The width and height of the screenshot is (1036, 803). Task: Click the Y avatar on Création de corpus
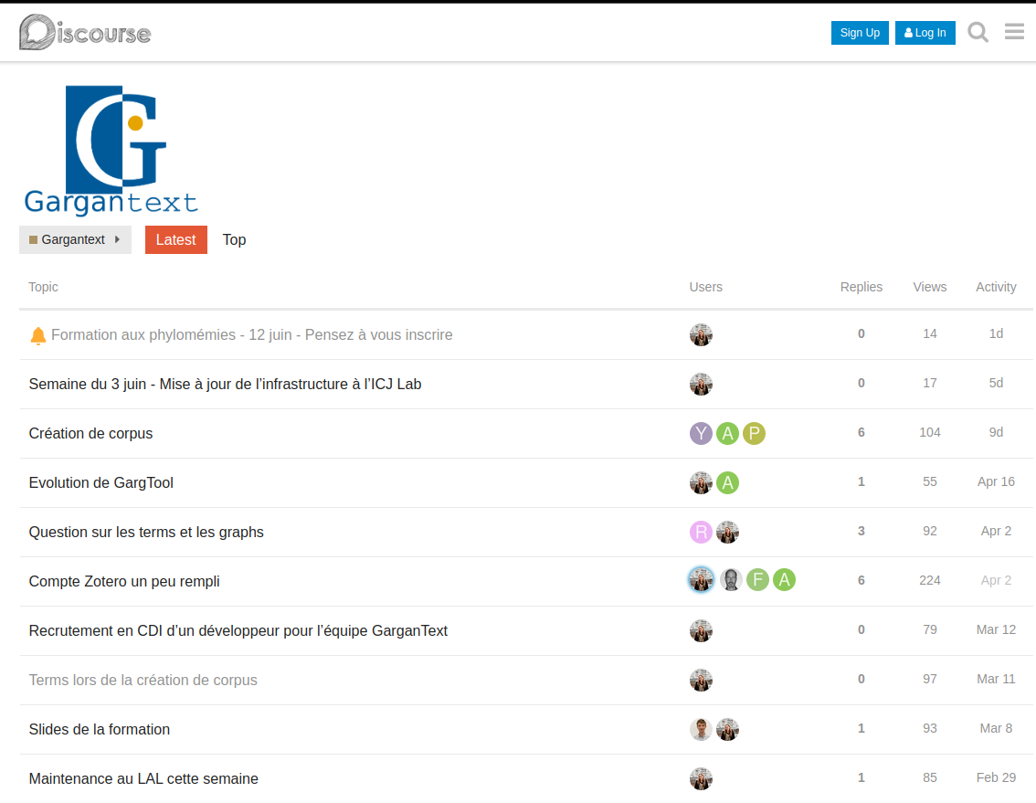point(701,434)
